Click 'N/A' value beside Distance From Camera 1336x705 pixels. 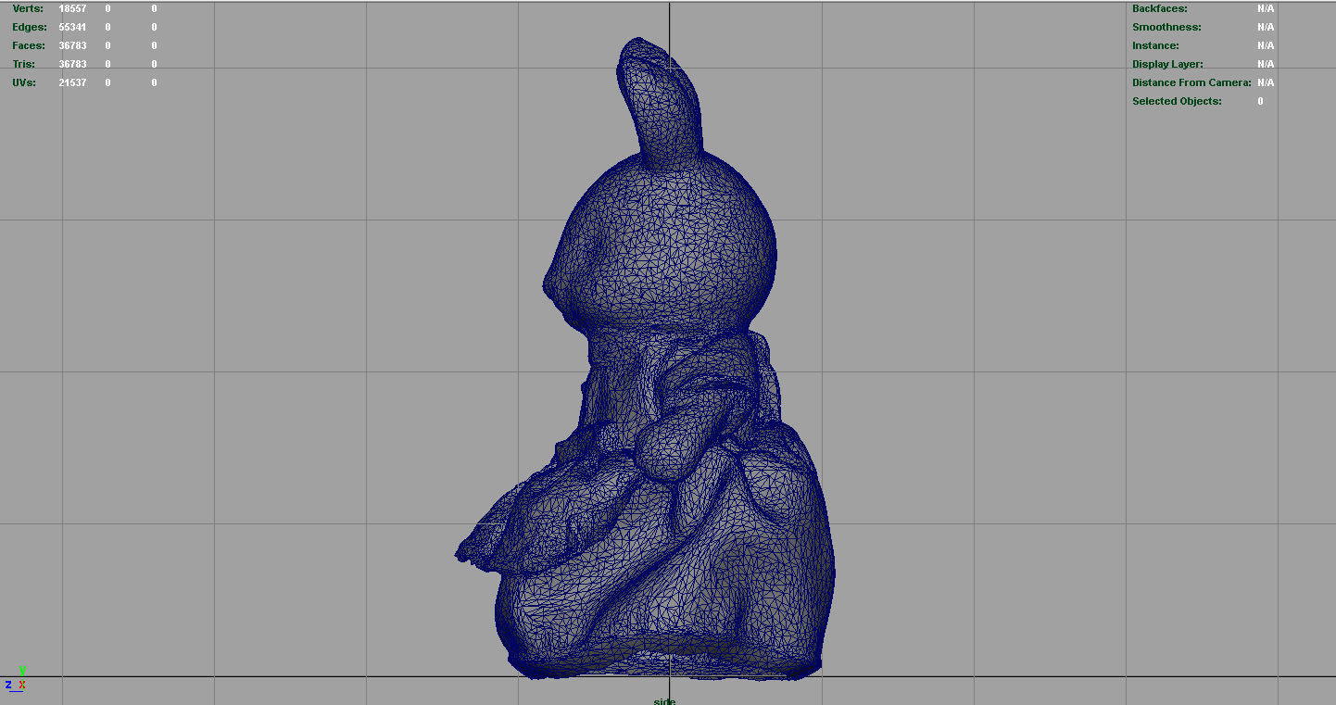click(x=1266, y=82)
